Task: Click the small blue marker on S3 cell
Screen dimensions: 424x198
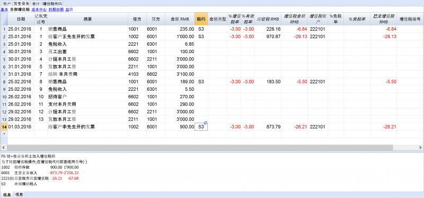Action: (206, 123)
